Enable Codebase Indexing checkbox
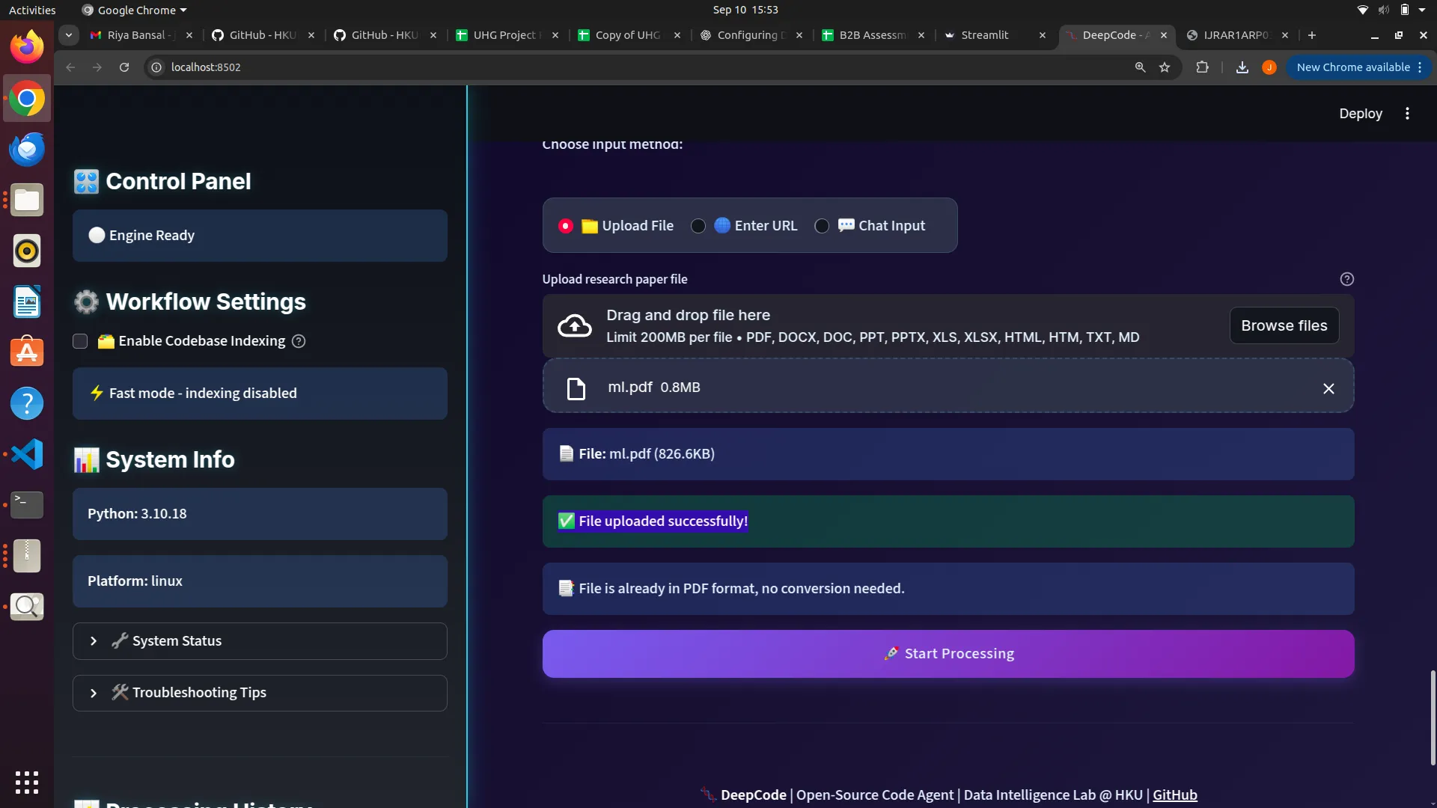 click(80, 341)
